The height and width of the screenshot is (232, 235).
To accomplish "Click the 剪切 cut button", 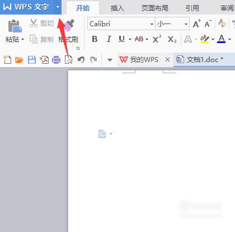I will [x=41, y=23].
